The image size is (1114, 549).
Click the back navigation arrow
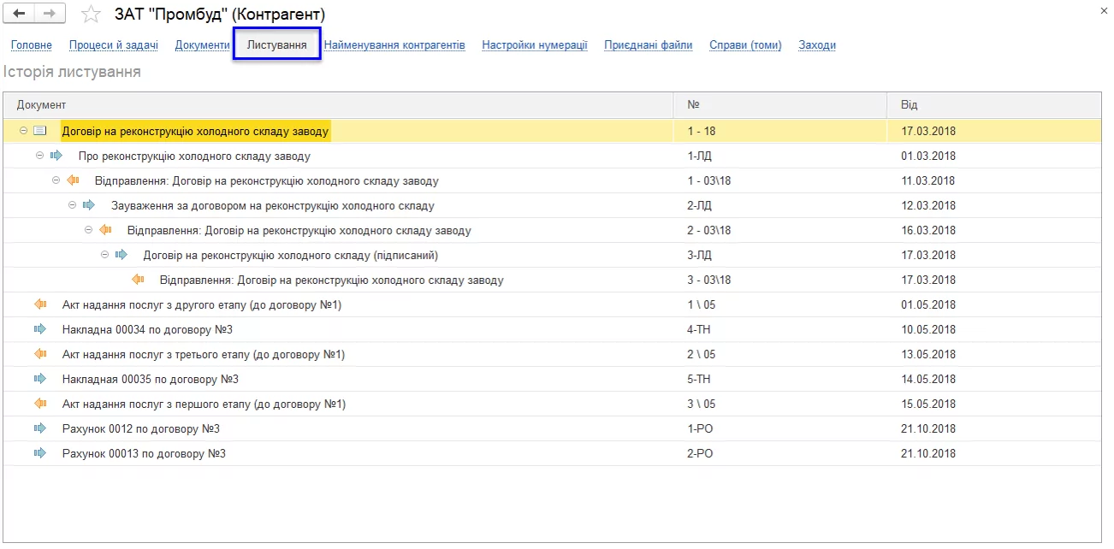19,15
